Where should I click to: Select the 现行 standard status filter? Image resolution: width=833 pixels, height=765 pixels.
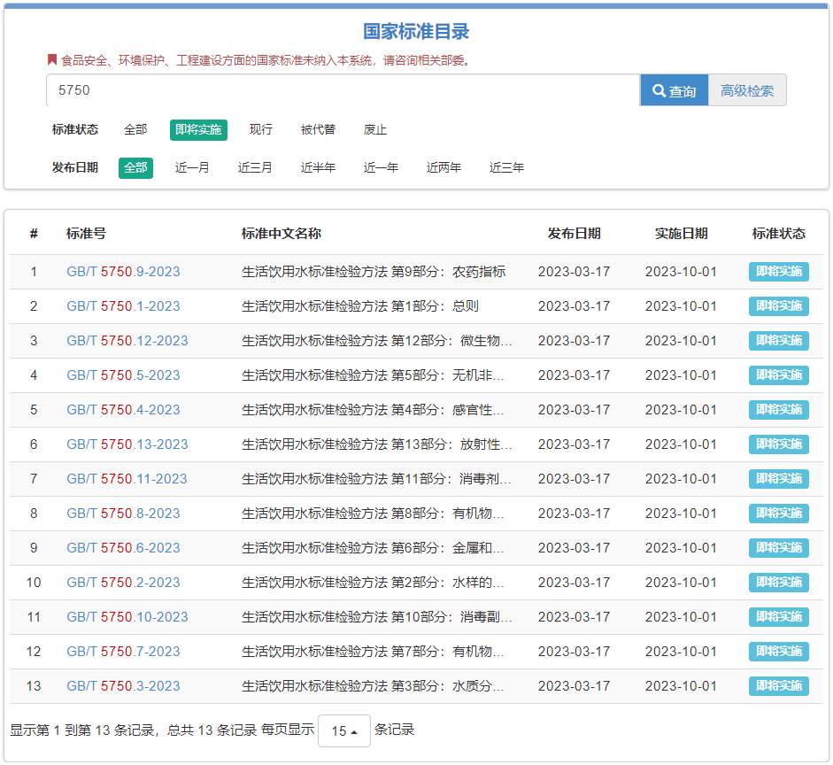[260, 129]
